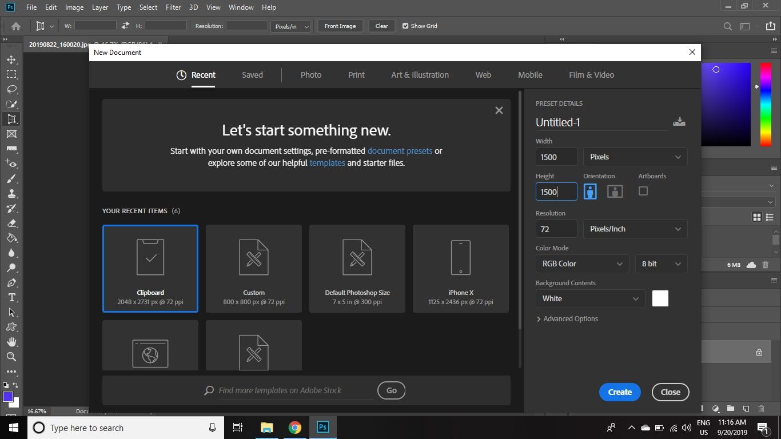Select the Path Selection tool
Image resolution: width=781 pixels, height=439 pixels.
(x=11, y=312)
